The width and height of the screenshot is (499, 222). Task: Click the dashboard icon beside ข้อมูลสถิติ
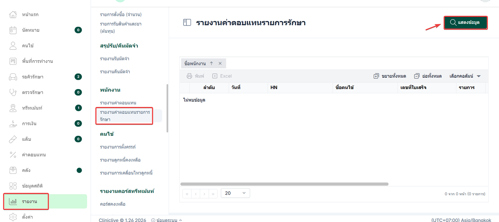pos(13,186)
